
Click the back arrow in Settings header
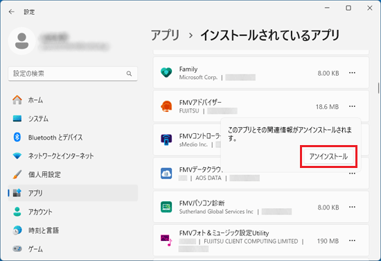click(x=11, y=12)
